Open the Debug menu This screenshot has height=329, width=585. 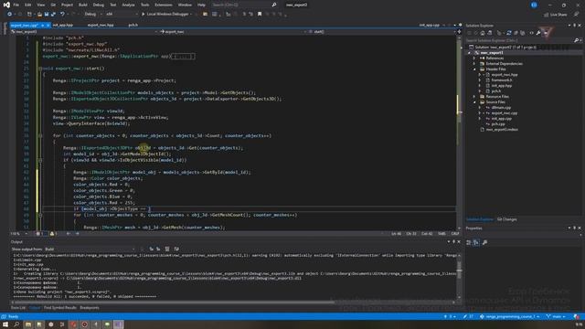99,5
